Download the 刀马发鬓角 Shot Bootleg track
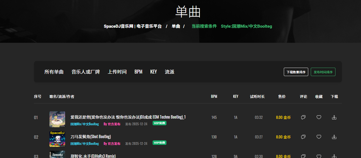This screenshot has width=361, height=158. point(334,137)
